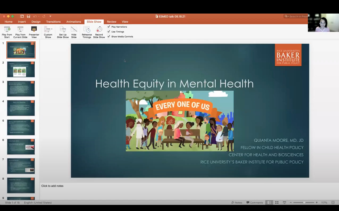Click the Search in Presentation field
This screenshot has width=339, height=211.
pos(296,16)
